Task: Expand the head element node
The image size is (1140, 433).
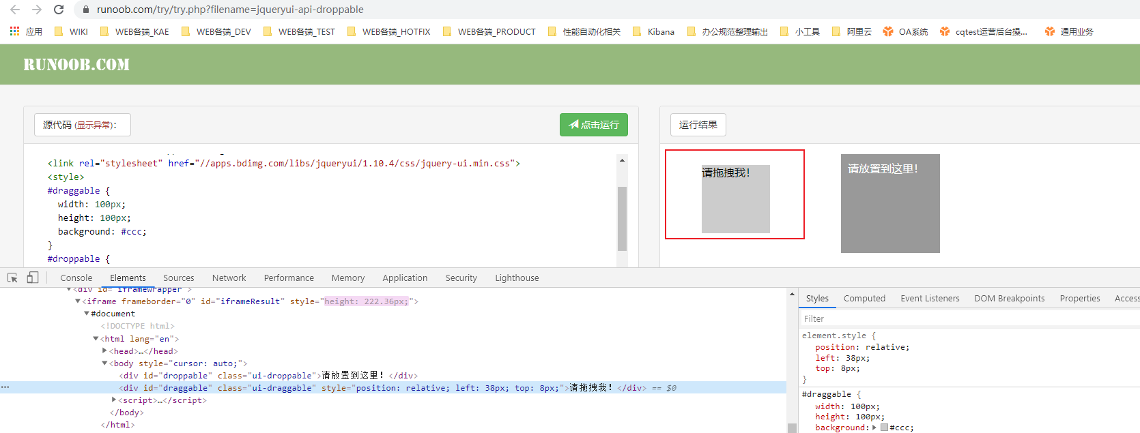Action: (104, 351)
